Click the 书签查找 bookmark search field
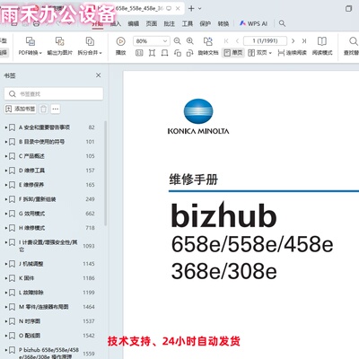The height and width of the screenshot is (359, 359). (x=54, y=94)
